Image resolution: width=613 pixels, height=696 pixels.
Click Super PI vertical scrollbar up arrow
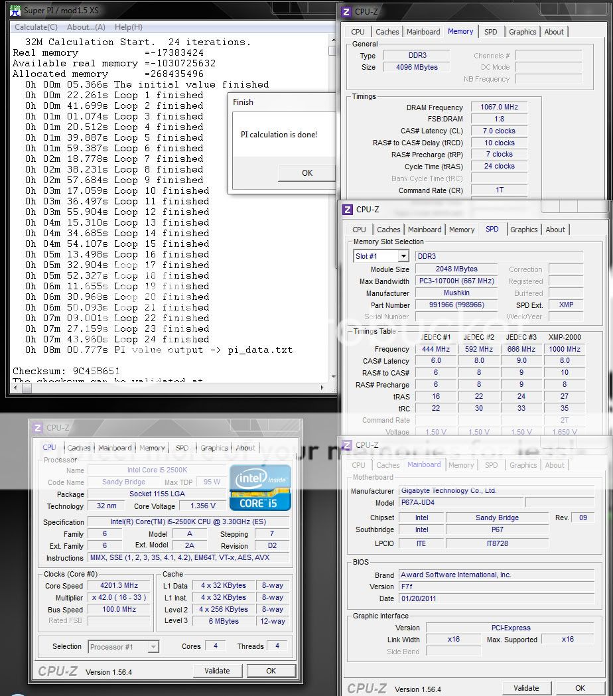tap(333, 40)
